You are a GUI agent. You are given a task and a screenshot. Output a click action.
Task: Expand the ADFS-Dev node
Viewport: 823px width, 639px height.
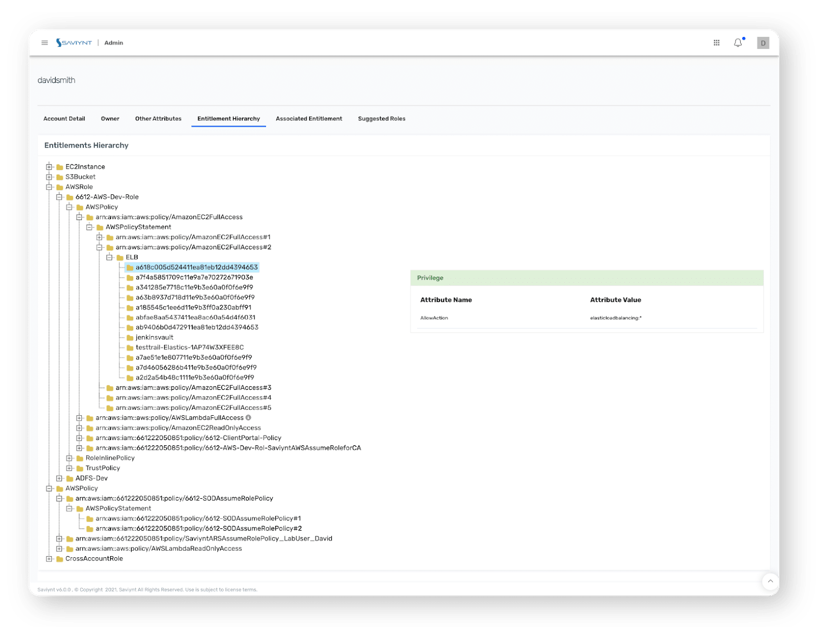59,478
